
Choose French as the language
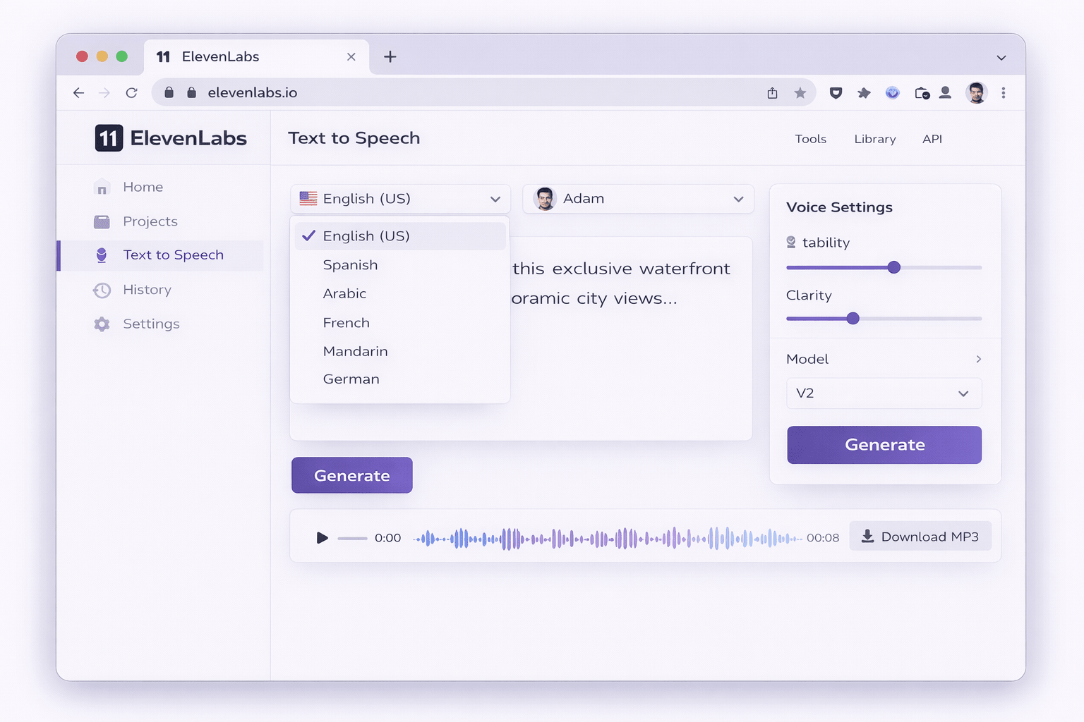pos(346,322)
